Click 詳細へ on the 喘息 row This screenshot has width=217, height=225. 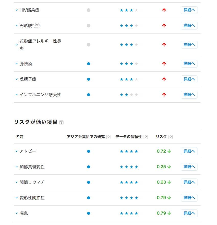coord(189,213)
